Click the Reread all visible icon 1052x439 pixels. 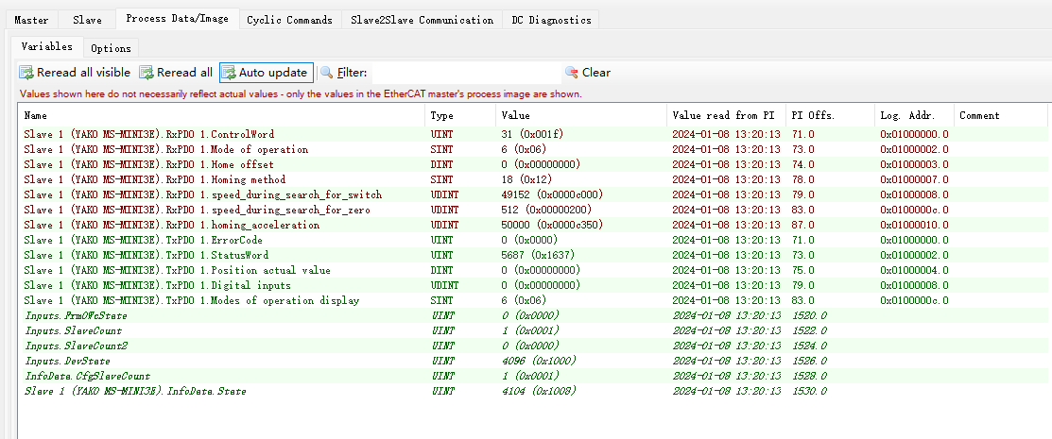tap(26, 73)
